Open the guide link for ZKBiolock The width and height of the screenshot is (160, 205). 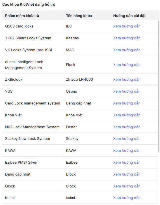click(127, 80)
